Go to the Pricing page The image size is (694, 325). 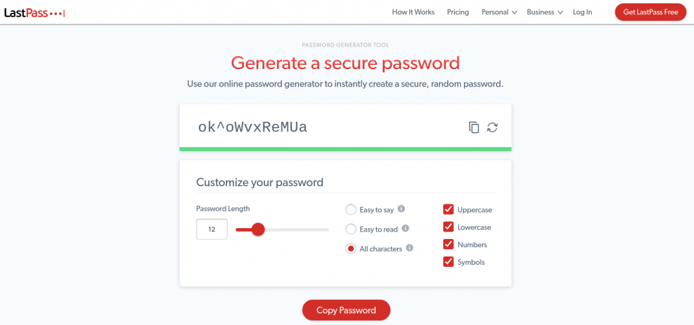tap(458, 12)
